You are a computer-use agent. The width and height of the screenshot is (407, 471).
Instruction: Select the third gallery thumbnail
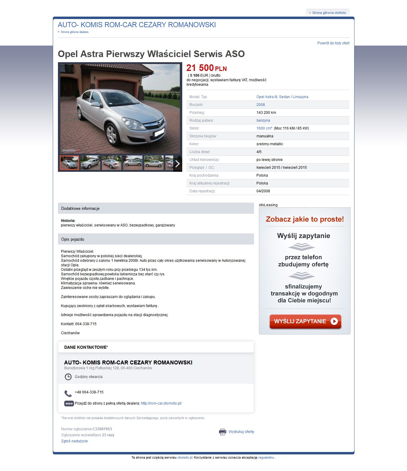click(112, 163)
